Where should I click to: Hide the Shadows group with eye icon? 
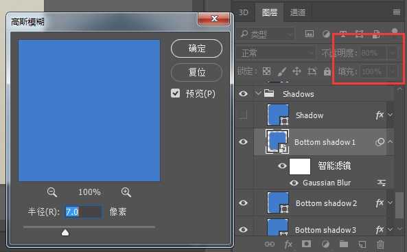point(243,93)
